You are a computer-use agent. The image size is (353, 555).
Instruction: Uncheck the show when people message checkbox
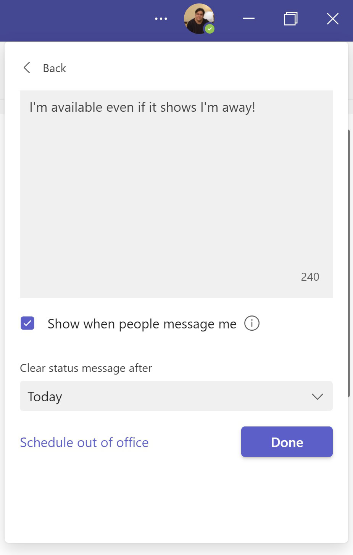tap(27, 323)
